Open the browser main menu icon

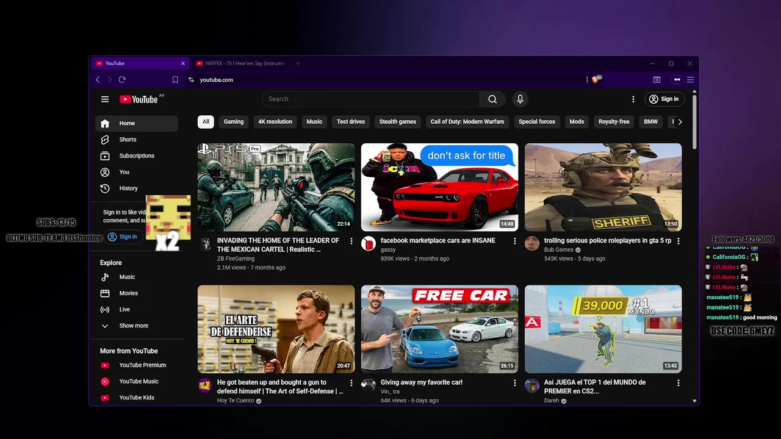click(691, 80)
